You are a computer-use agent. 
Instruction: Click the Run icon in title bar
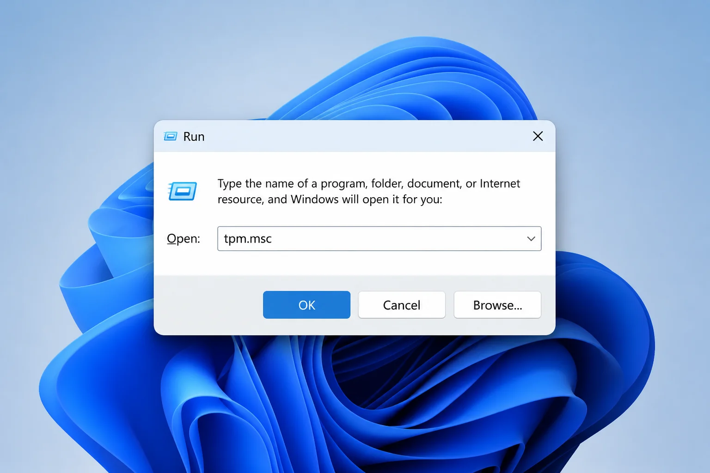(x=170, y=136)
